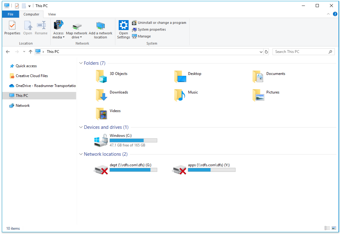Click Uninstall or change a program
341x235 pixels.
click(159, 23)
